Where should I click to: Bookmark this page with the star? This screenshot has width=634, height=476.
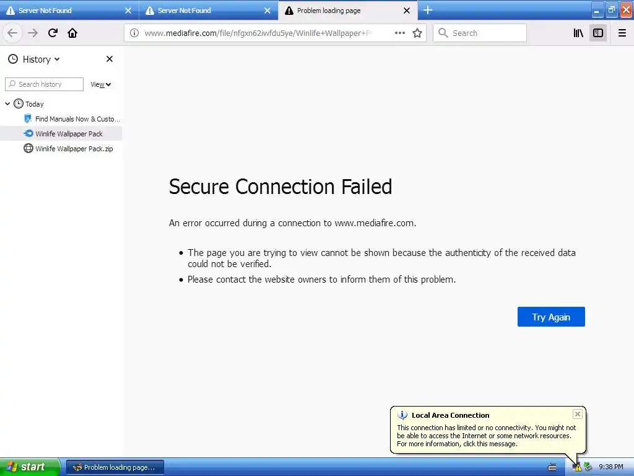417,33
